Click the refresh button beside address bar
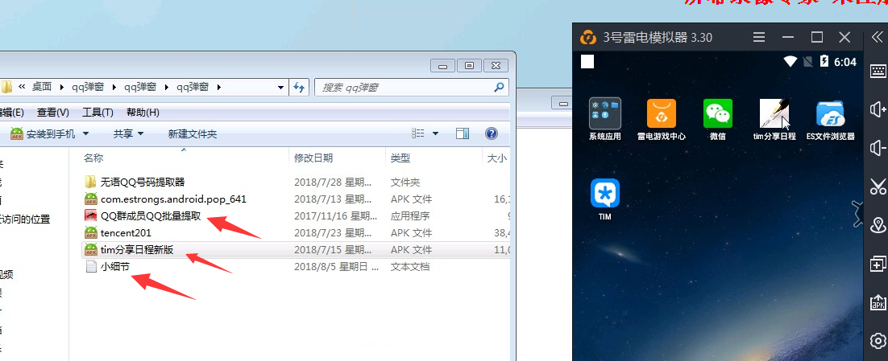Image resolution: width=888 pixels, height=361 pixels. [298, 87]
